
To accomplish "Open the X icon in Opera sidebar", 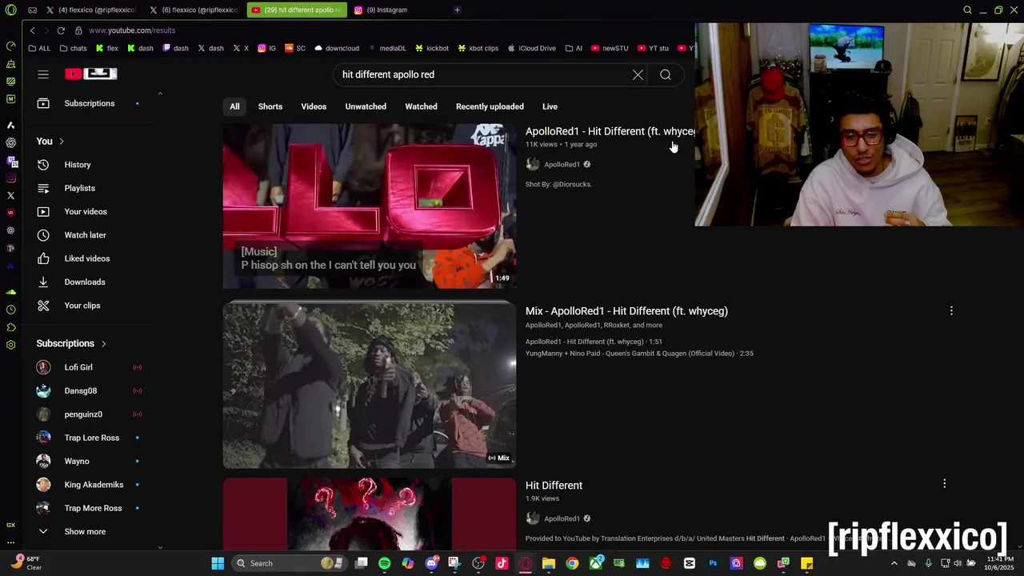I will point(10,195).
